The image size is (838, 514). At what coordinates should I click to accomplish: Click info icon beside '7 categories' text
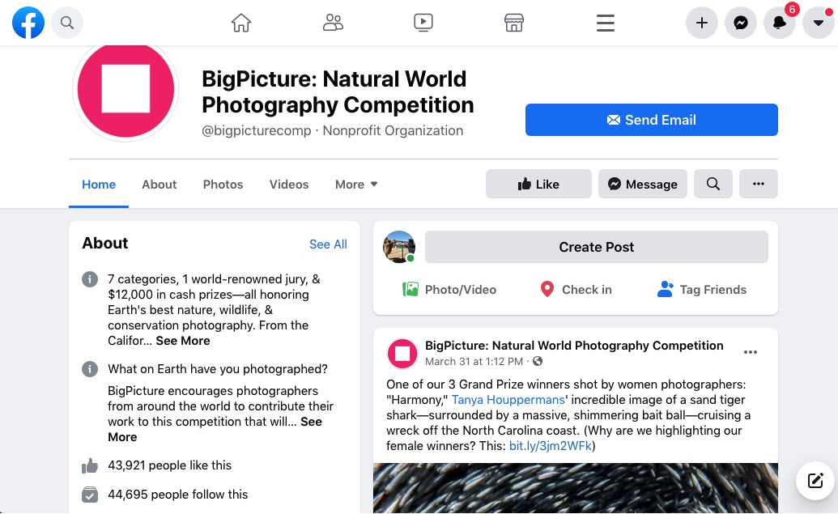click(x=90, y=279)
